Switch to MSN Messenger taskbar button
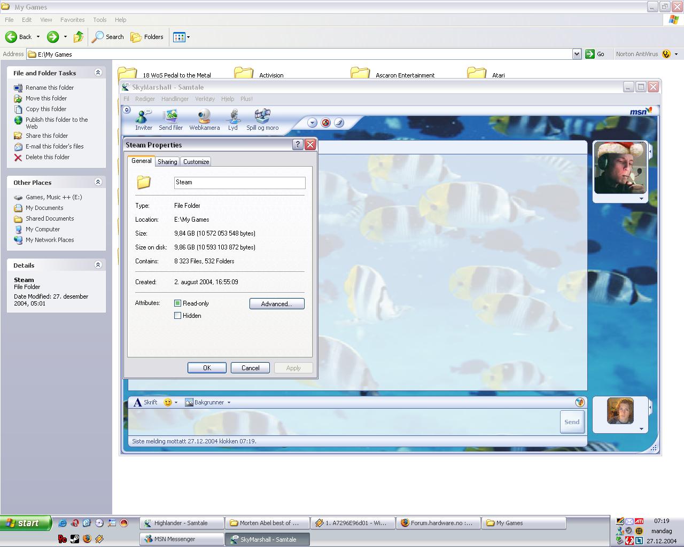Viewport: 684px width, 547px height. click(182, 539)
